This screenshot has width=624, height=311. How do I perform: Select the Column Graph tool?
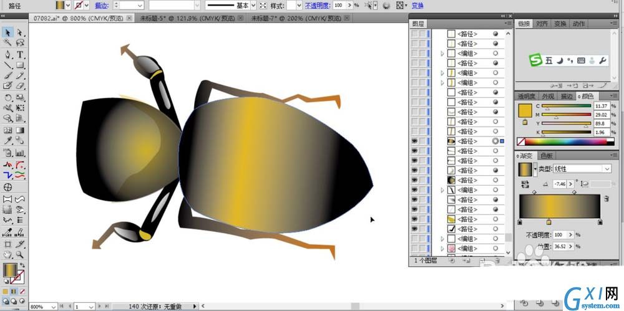20,153
